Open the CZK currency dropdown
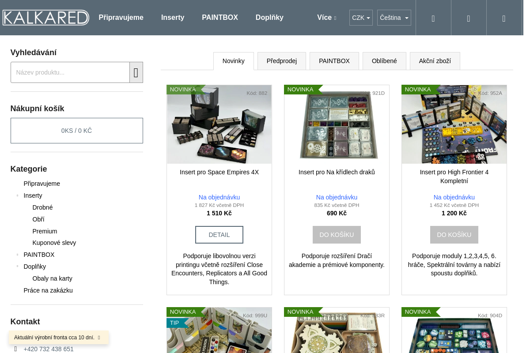Image resolution: width=530 pixels, height=353 pixels. coord(361,18)
